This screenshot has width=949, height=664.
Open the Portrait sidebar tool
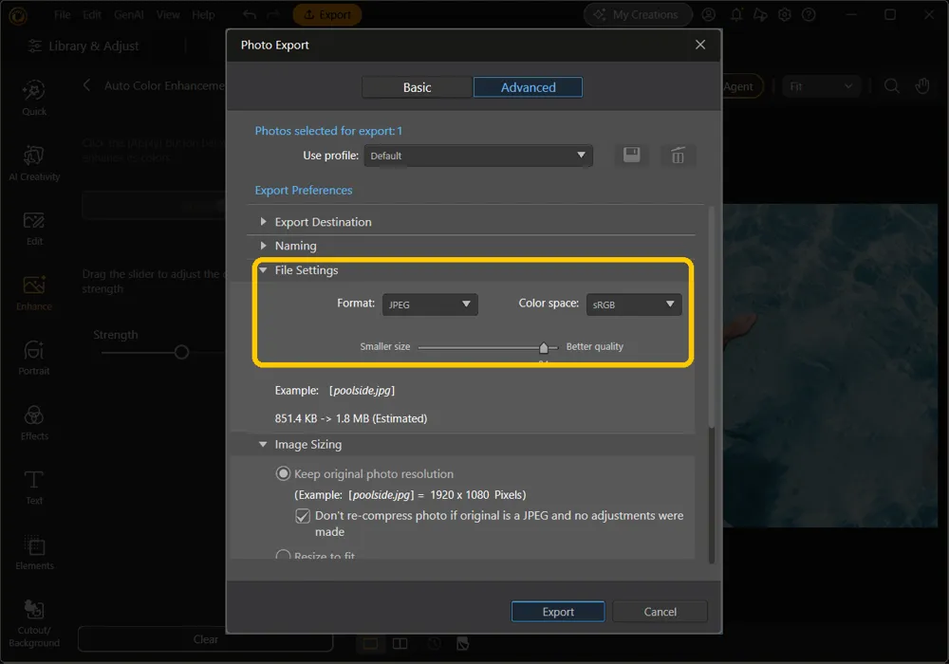34,358
